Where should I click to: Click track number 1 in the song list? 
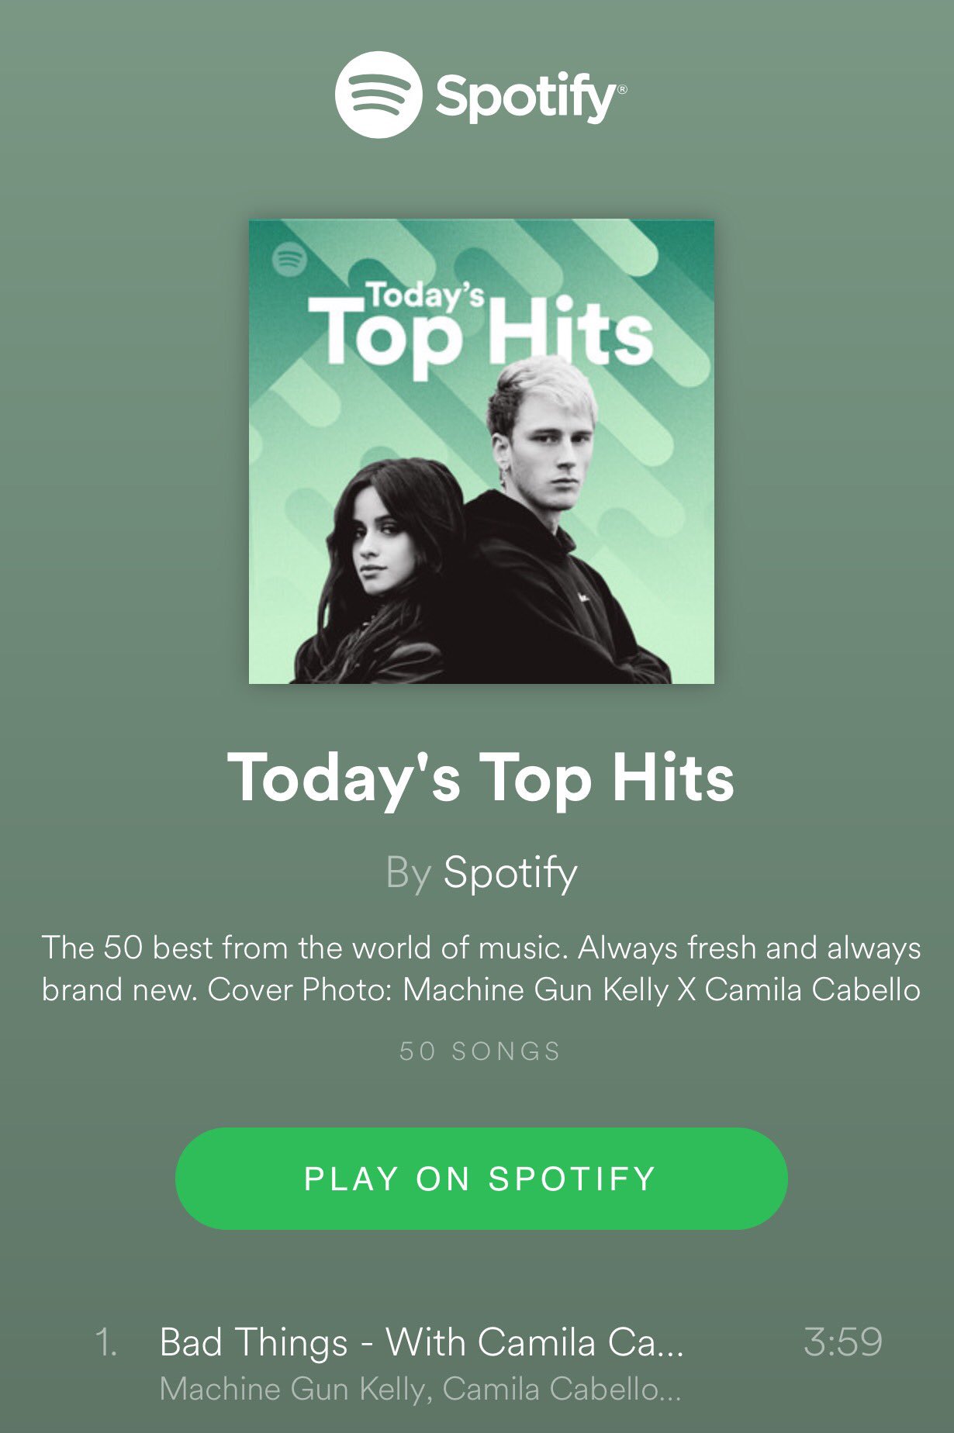106,1342
